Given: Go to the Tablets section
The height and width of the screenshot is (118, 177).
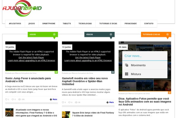Looking at the screenshot, I should tap(67, 24).
